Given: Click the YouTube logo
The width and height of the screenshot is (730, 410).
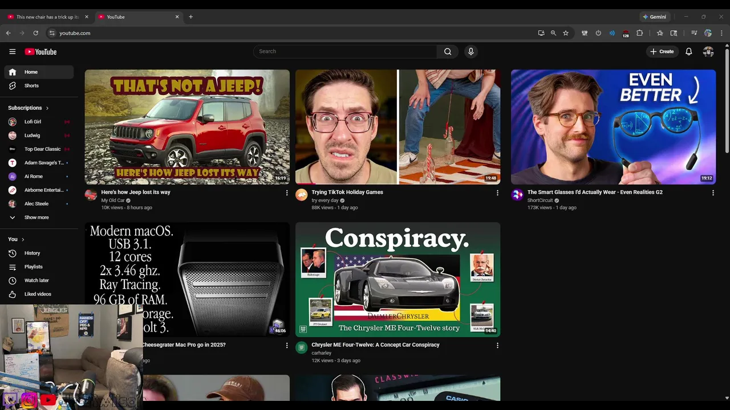Looking at the screenshot, I should 40,52.
